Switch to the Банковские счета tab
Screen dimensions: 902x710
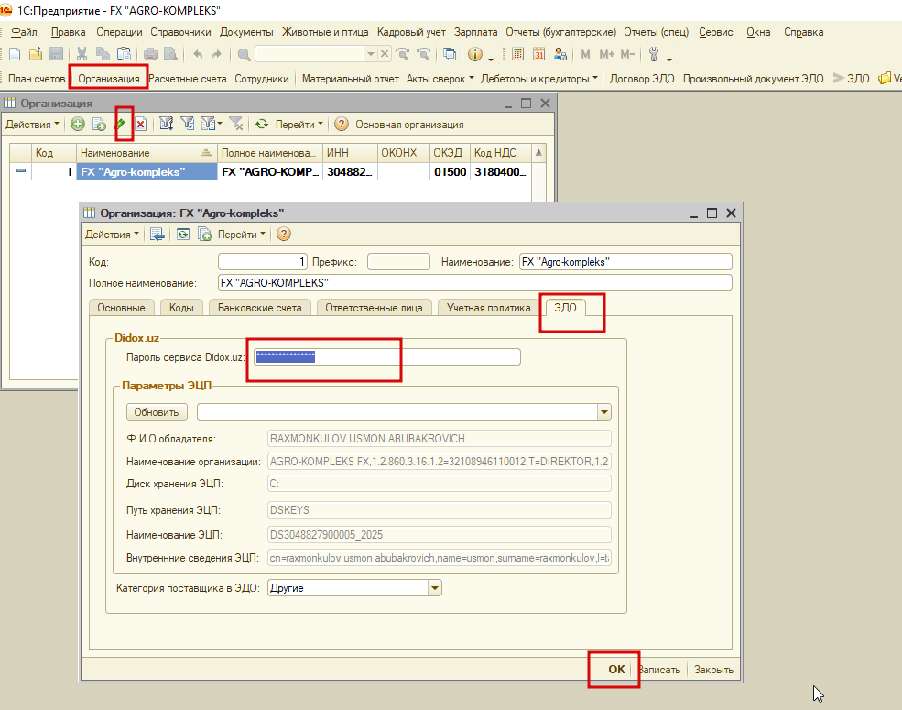[x=259, y=308]
